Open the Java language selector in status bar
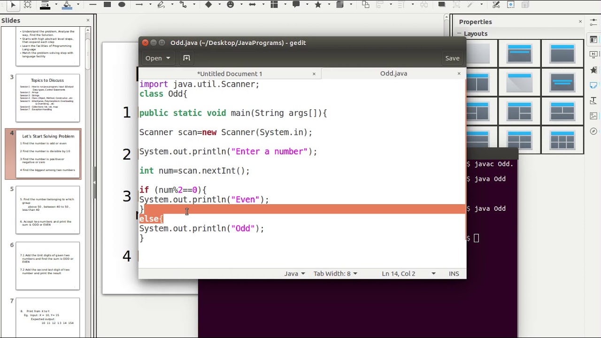Screen dimensions: 601x338 tap(294, 273)
